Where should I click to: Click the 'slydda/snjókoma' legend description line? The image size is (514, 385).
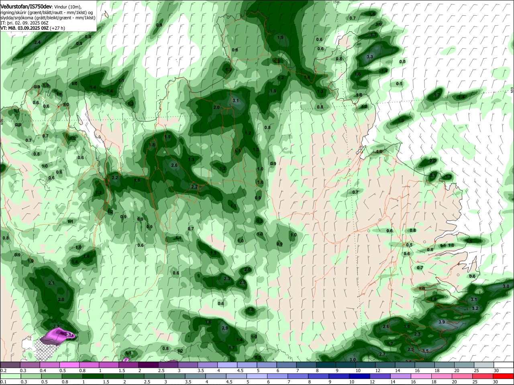tap(48, 18)
